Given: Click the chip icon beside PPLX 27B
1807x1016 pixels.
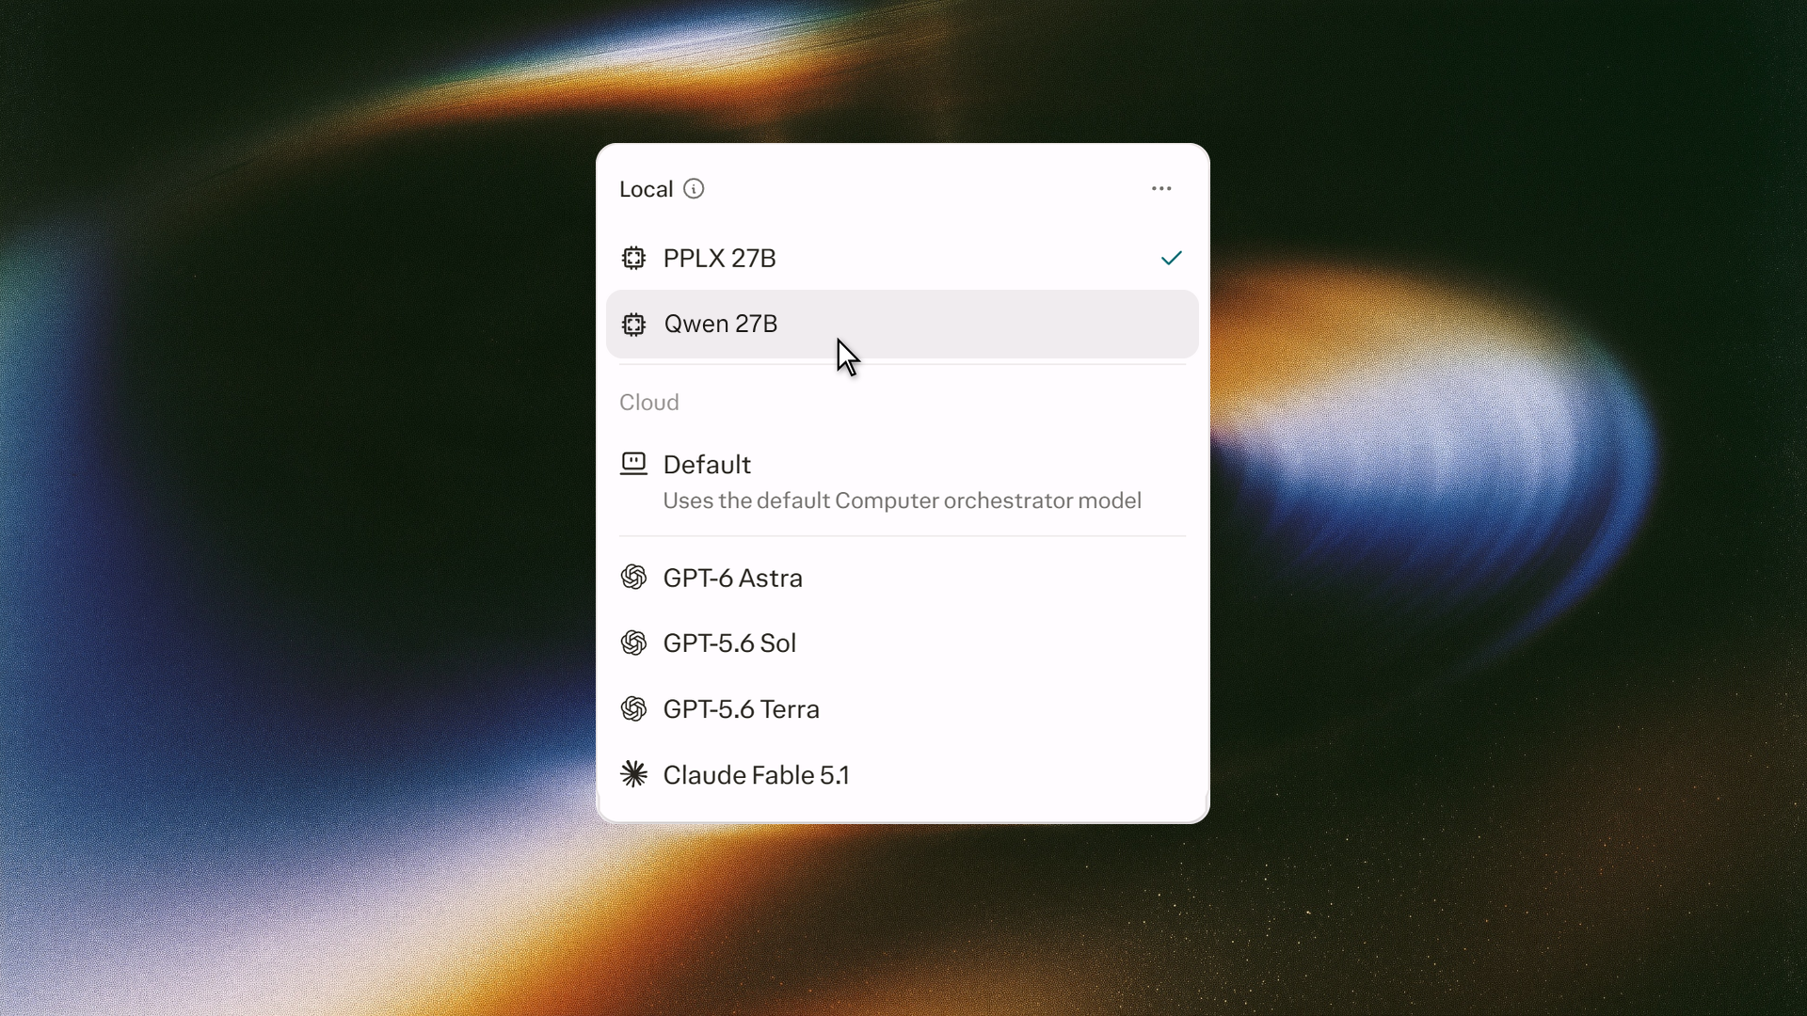Looking at the screenshot, I should point(634,258).
